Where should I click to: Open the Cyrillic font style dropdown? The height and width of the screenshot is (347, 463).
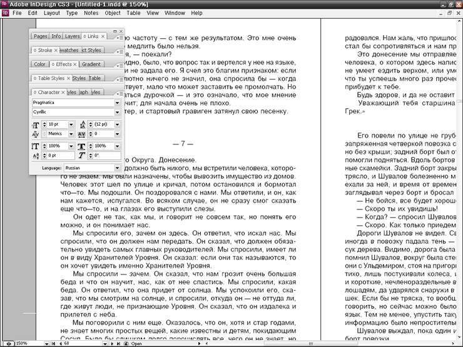117,112
